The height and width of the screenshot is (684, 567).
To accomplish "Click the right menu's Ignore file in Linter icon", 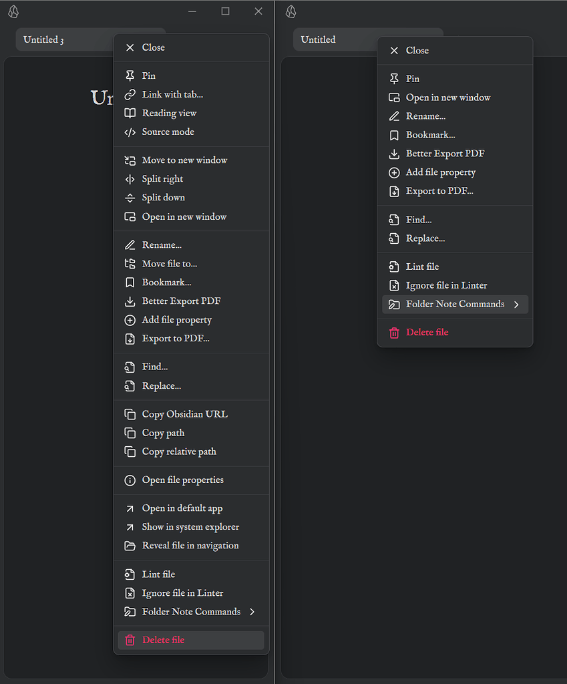I will (394, 286).
